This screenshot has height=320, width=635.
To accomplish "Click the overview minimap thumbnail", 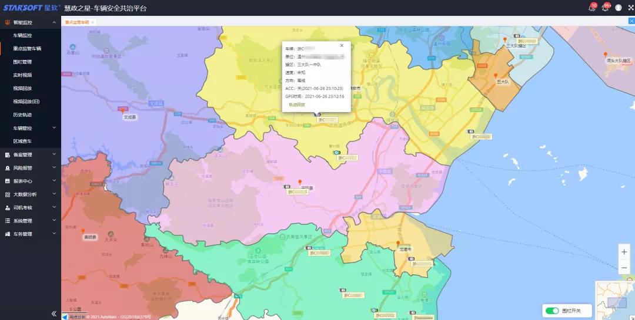I will coord(615,300).
